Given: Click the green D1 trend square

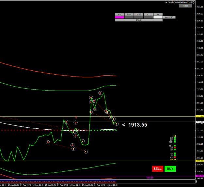Looking at the screenshot, I should (x=175, y=153).
